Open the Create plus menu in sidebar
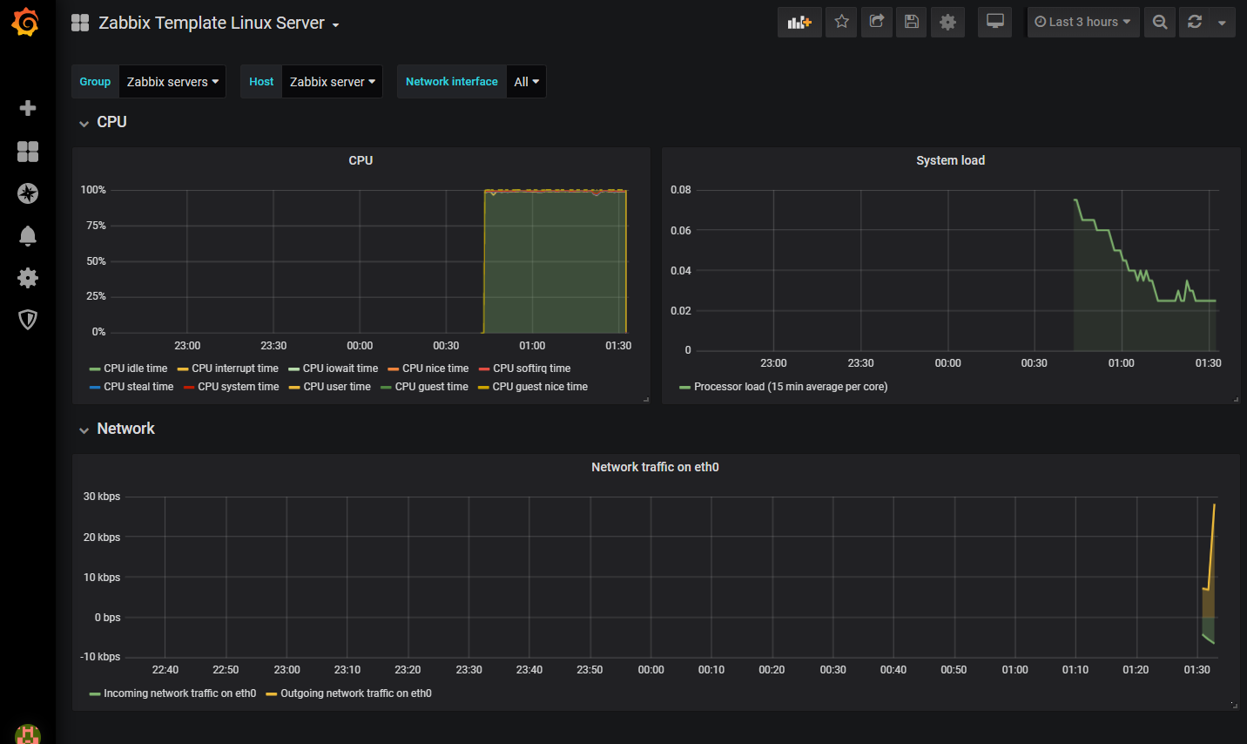 [x=28, y=108]
